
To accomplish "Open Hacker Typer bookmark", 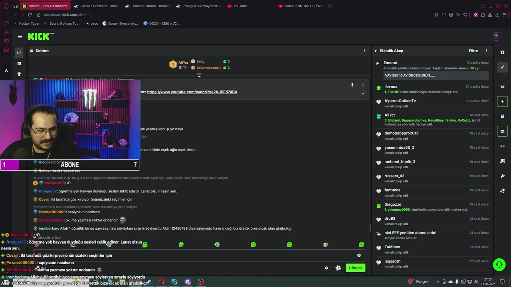I will point(27,24).
